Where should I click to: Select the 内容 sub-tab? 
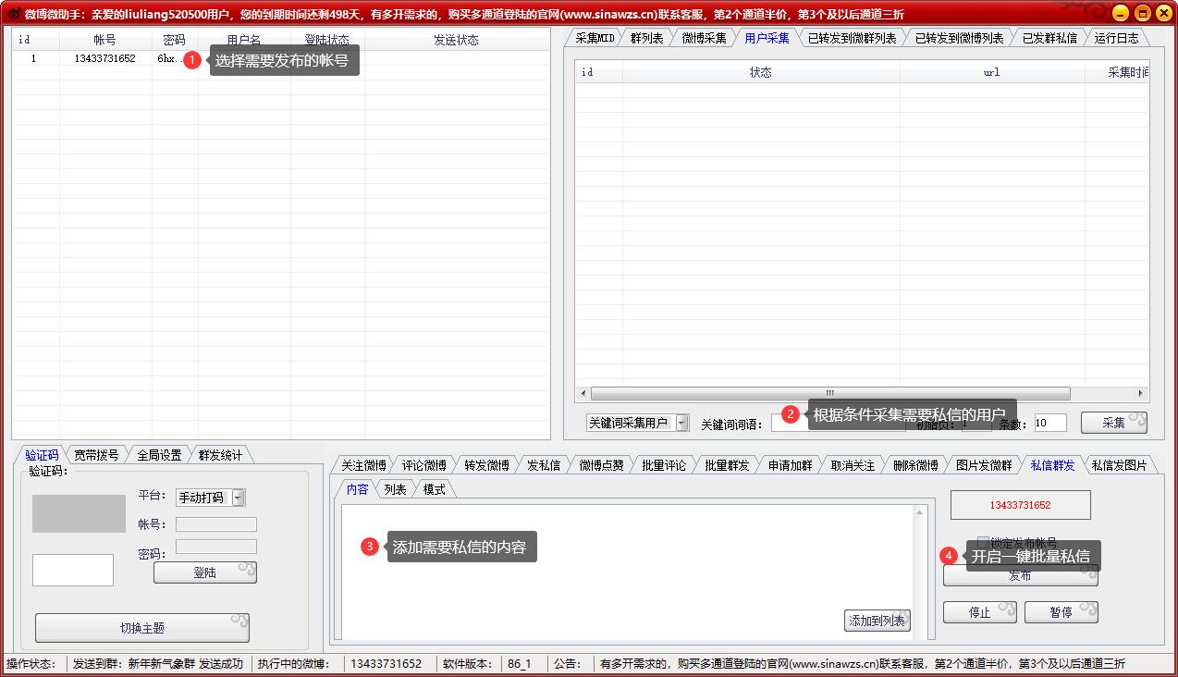(357, 489)
